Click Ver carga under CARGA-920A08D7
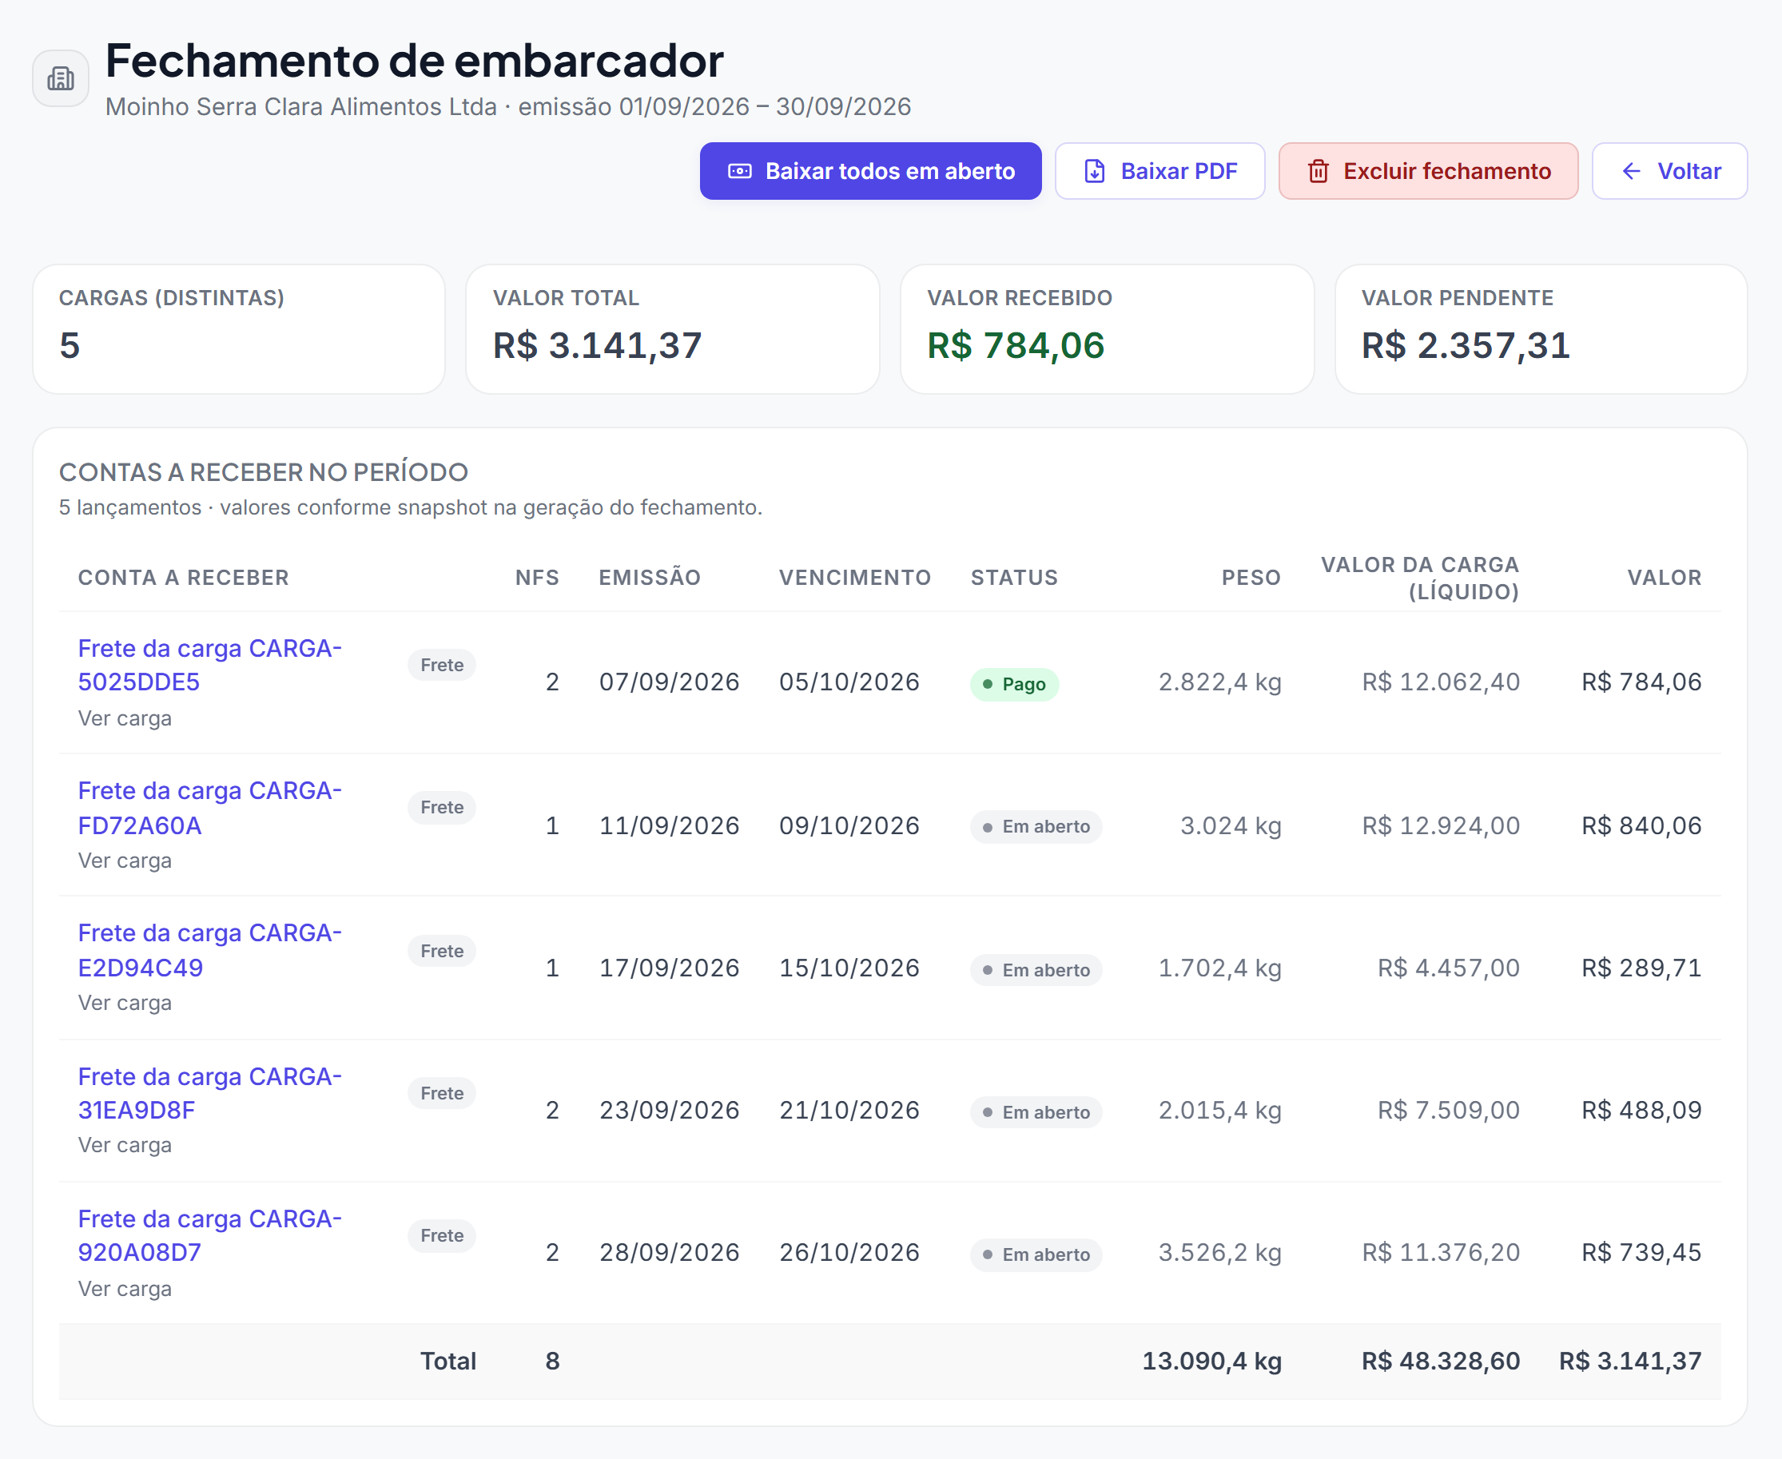This screenshot has height=1459, width=1782. (125, 1288)
